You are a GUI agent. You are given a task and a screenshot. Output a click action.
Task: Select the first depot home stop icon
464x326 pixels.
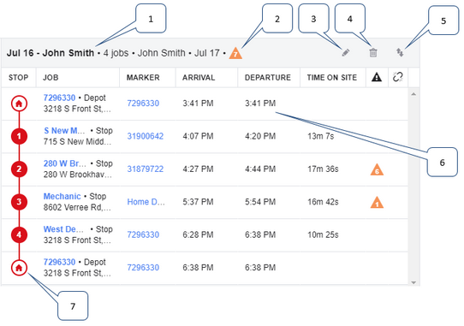(19, 104)
